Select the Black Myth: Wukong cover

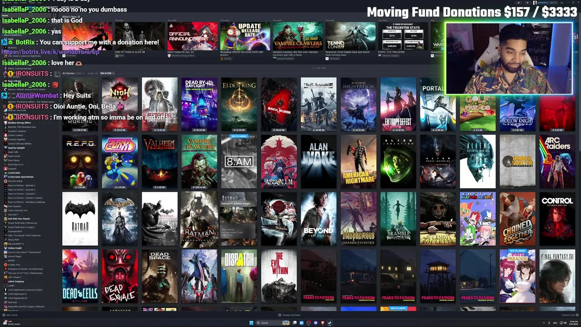(80, 104)
